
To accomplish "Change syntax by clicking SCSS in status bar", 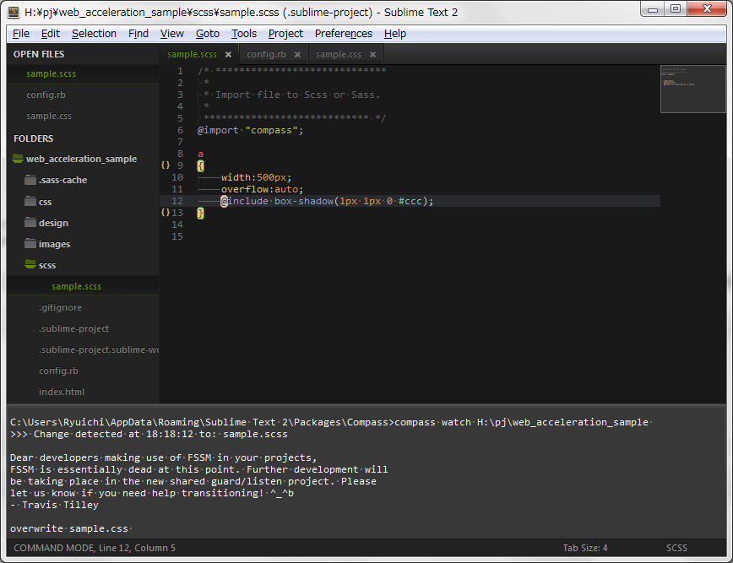I will 676,548.
